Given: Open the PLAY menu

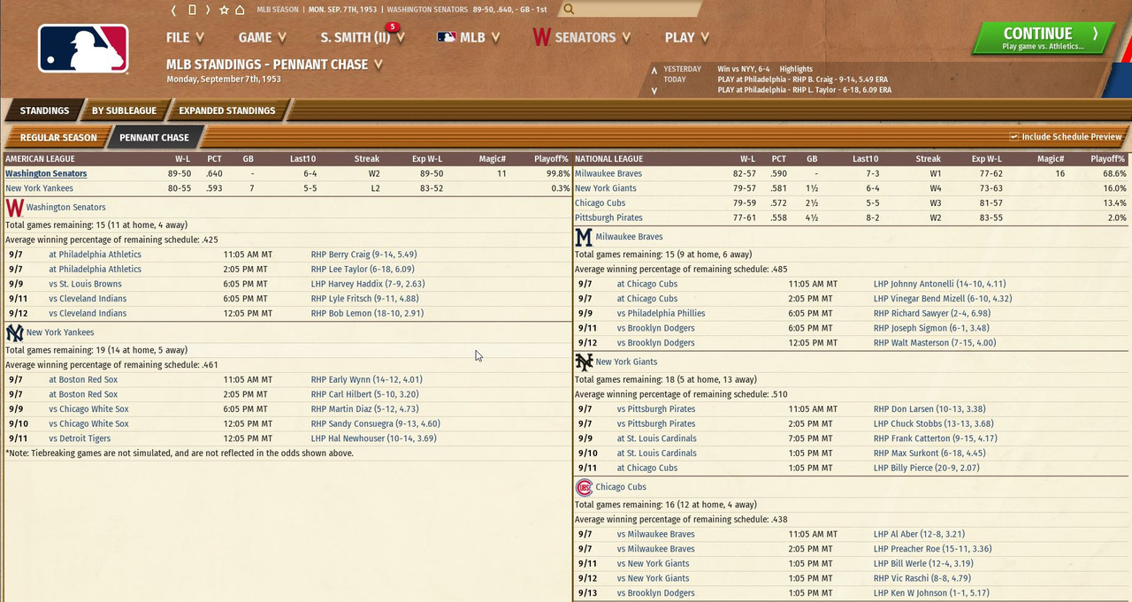Looking at the screenshot, I should (x=687, y=37).
